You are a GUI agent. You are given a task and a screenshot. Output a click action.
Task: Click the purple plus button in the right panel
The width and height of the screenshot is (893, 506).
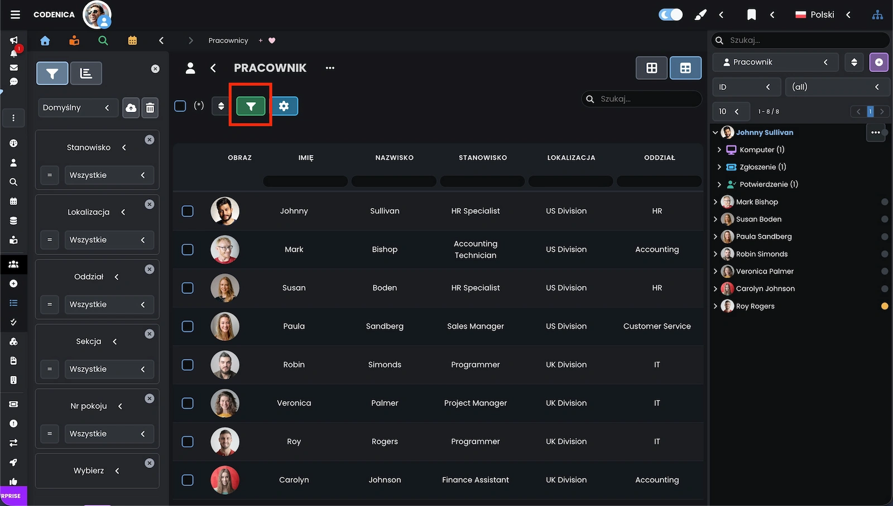[x=878, y=62]
